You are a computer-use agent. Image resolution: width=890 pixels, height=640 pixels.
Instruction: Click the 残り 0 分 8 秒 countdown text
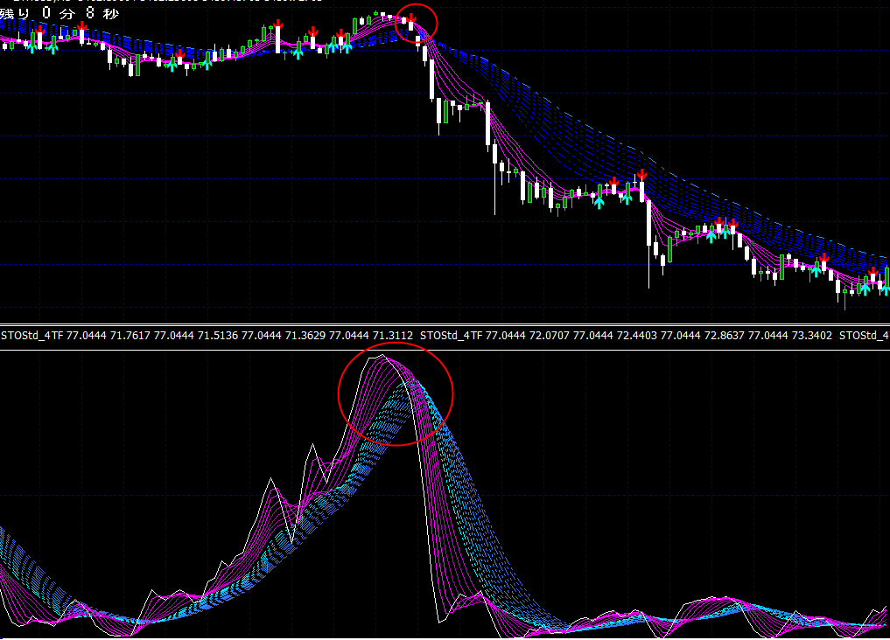[x=60, y=14]
